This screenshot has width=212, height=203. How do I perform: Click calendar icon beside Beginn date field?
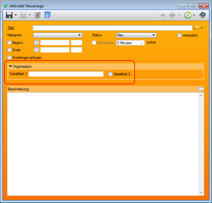click(37, 43)
